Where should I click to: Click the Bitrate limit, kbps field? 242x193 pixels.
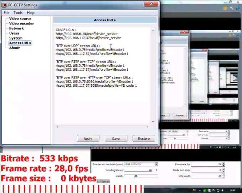click(x=206, y=170)
